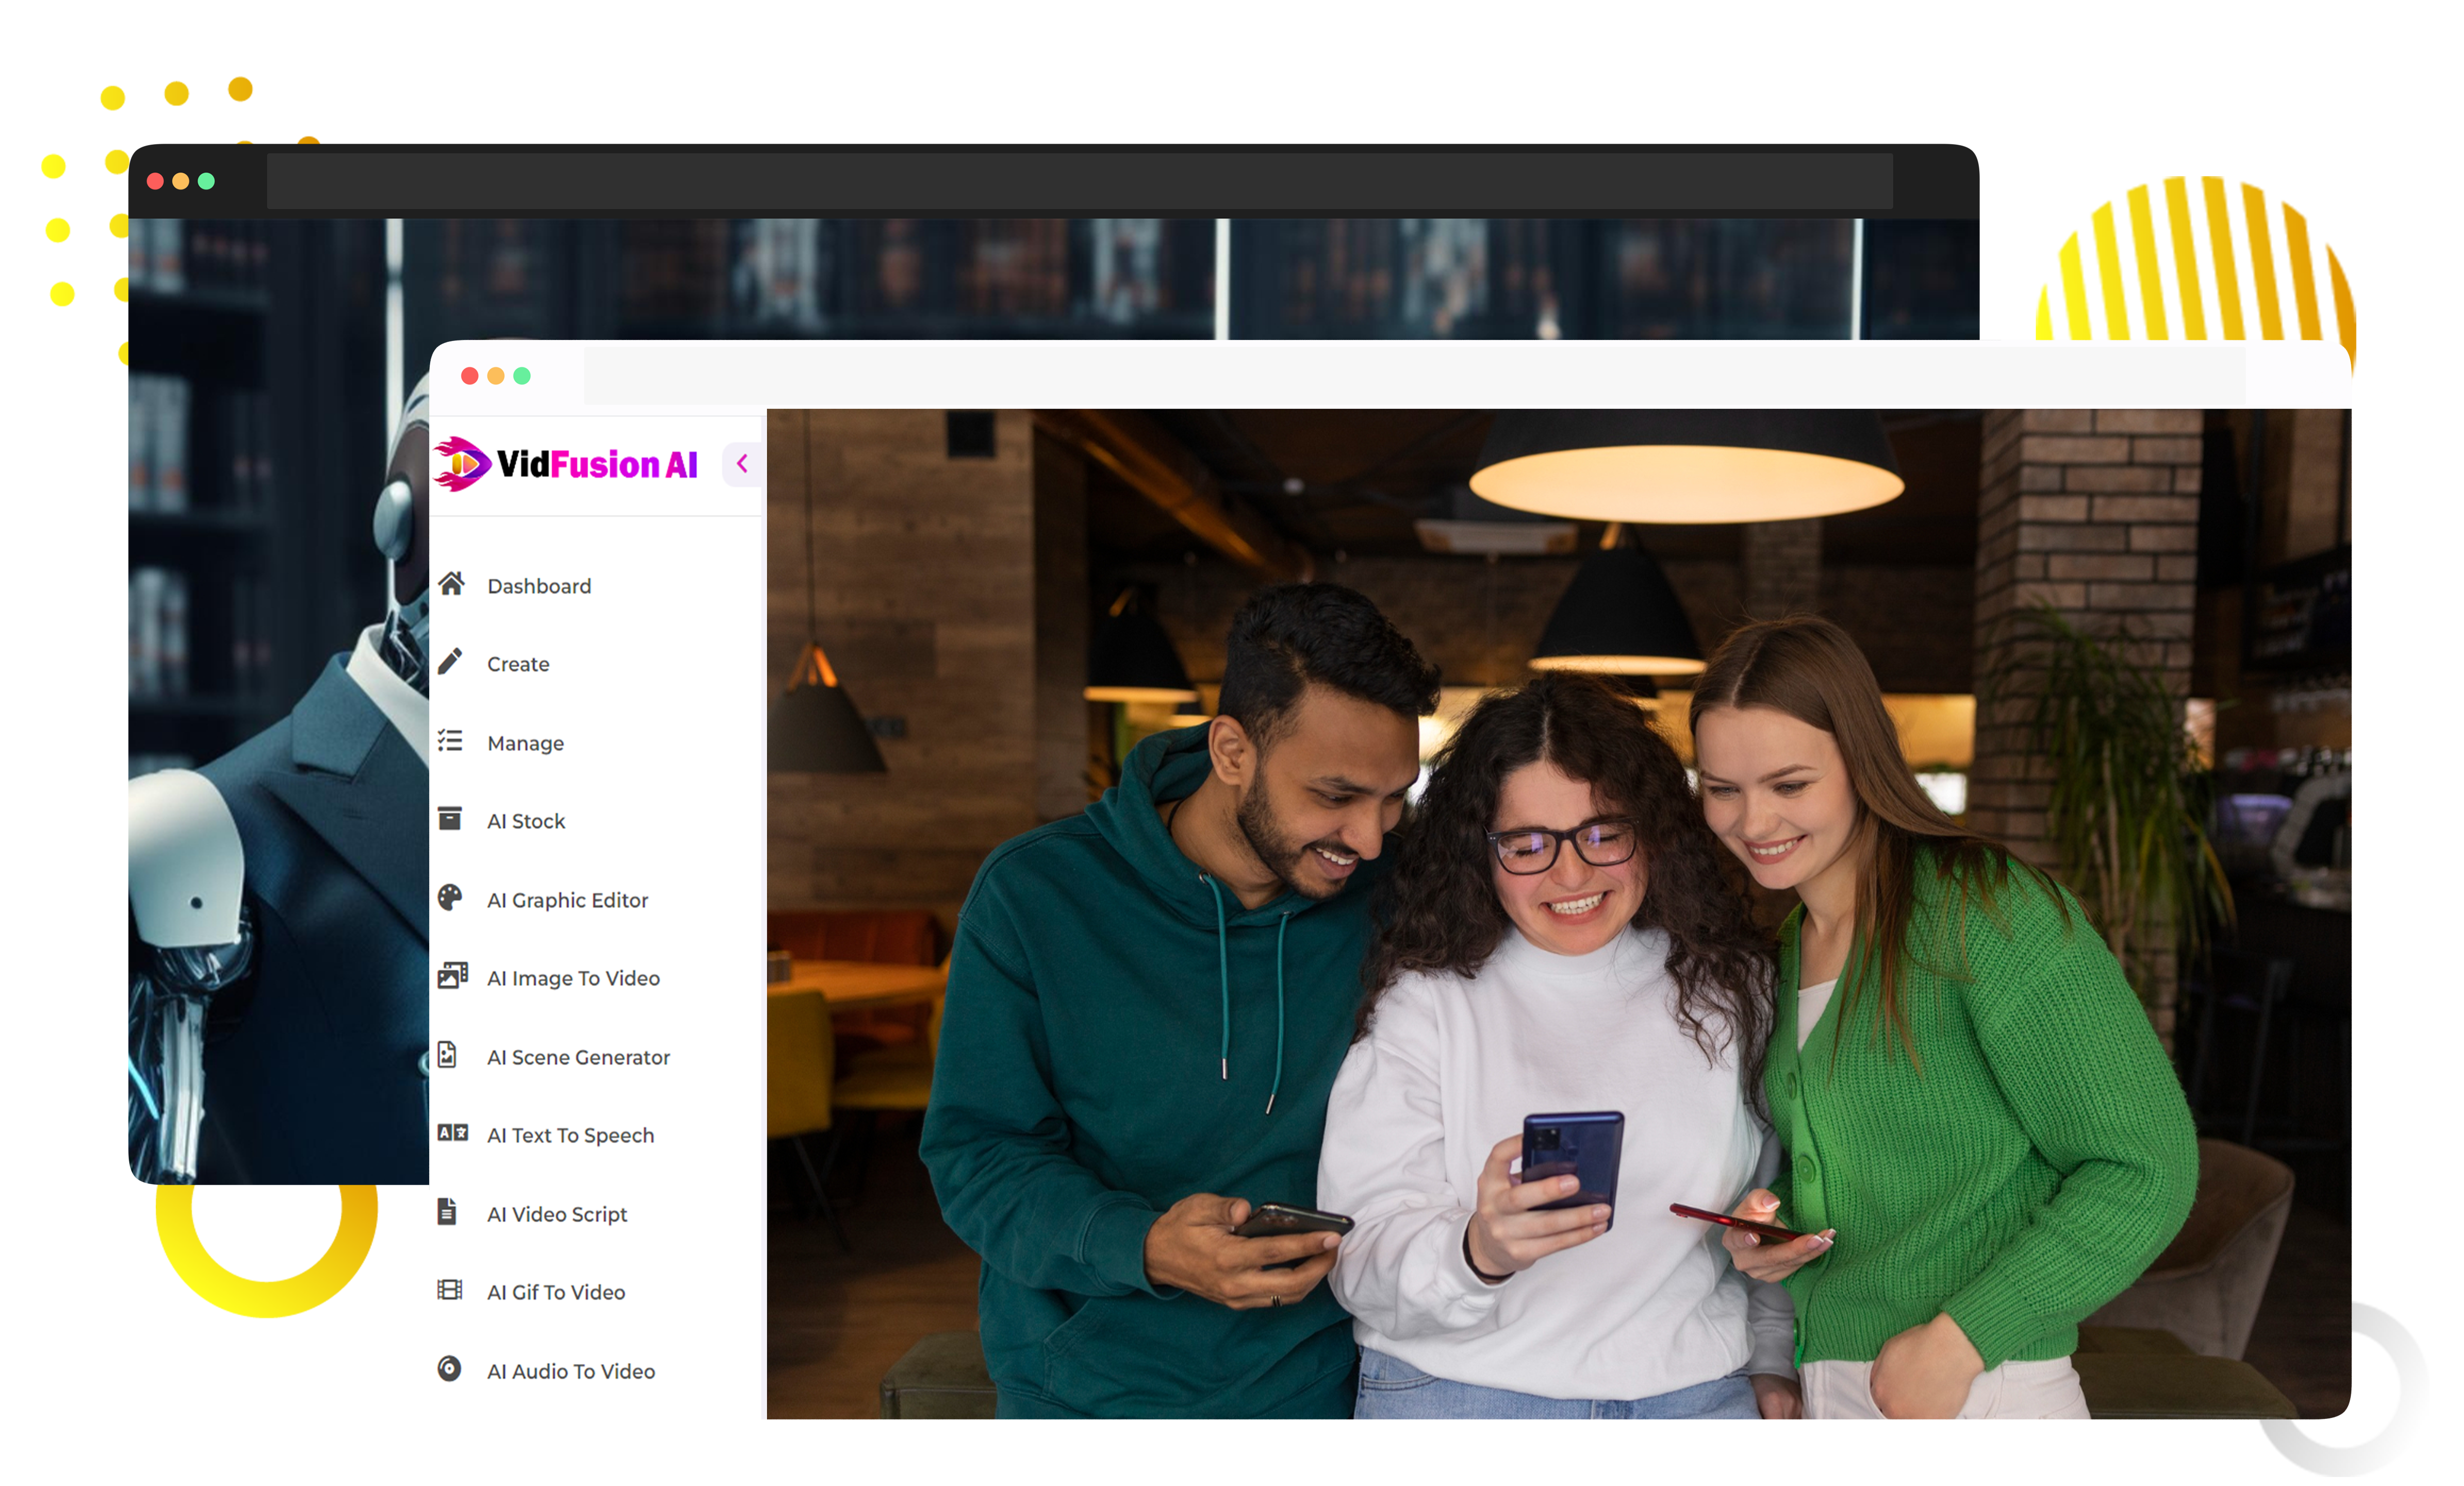This screenshot has width=2464, height=1486.
Task: Go to the Manage section
Action: click(526, 743)
